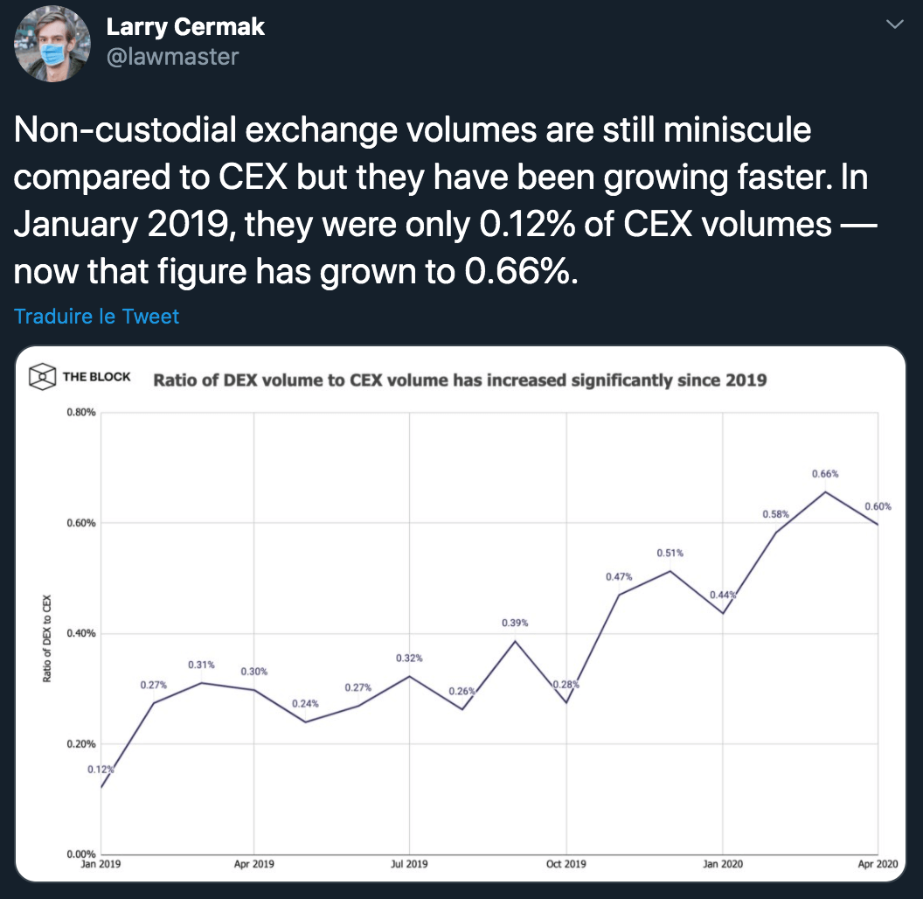Click the Oct 2019 x-axis label
The image size is (923, 899).
pyautogui.click(x=566, y=864)
